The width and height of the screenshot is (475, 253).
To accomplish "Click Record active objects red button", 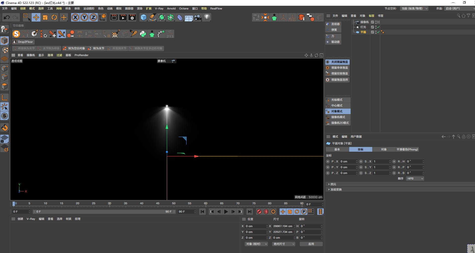I will pos(259,212).
